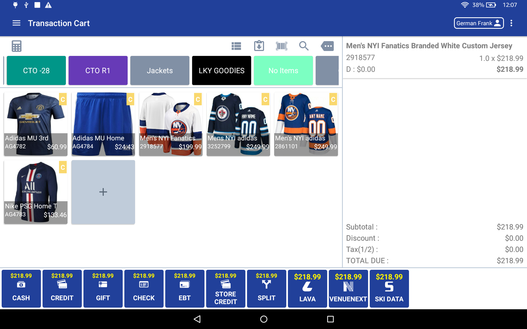Tap C badge on item 2861101 tile

pyautogui.click(x=333, y=99)
